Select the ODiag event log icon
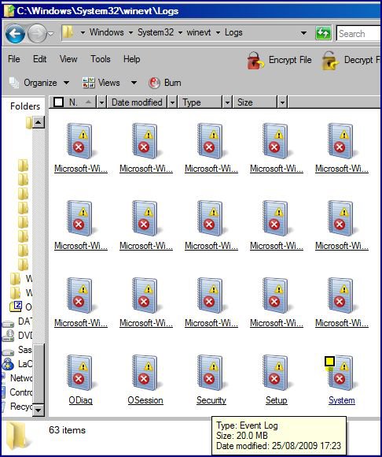 79,373
